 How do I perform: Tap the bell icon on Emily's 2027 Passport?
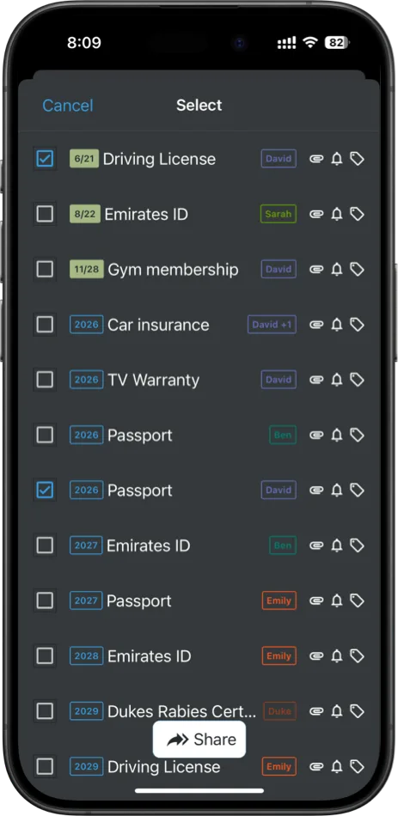(337, 600)
